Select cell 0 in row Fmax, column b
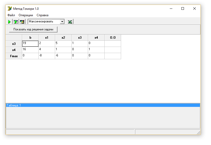211x145 pixels. 30,56
